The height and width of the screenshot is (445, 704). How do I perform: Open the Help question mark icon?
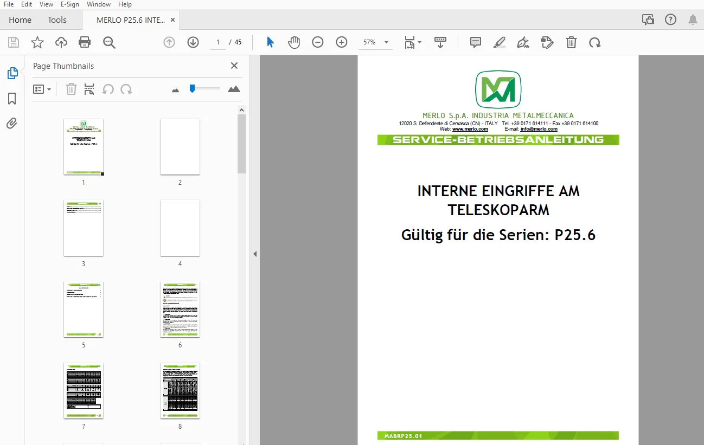pyautogui.click(x=671, y=20)
